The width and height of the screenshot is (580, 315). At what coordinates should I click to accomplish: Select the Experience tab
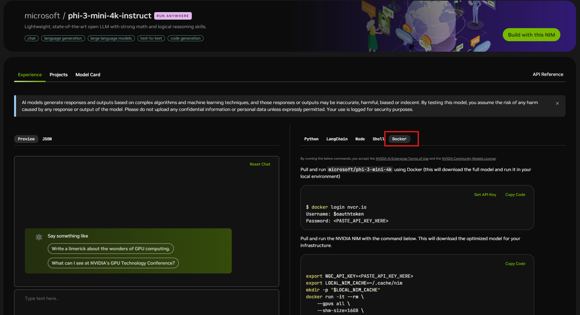click(x=30, y=75)
